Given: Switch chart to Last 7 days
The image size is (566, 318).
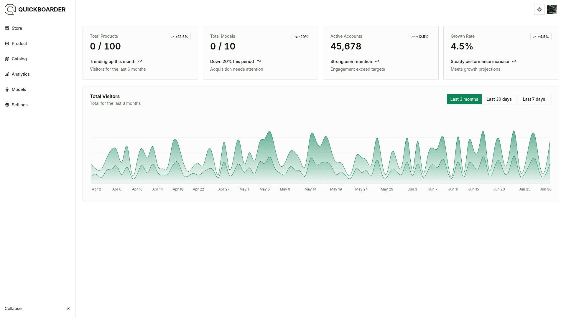Looking at the screenshot, I should (x=534, y=99).
